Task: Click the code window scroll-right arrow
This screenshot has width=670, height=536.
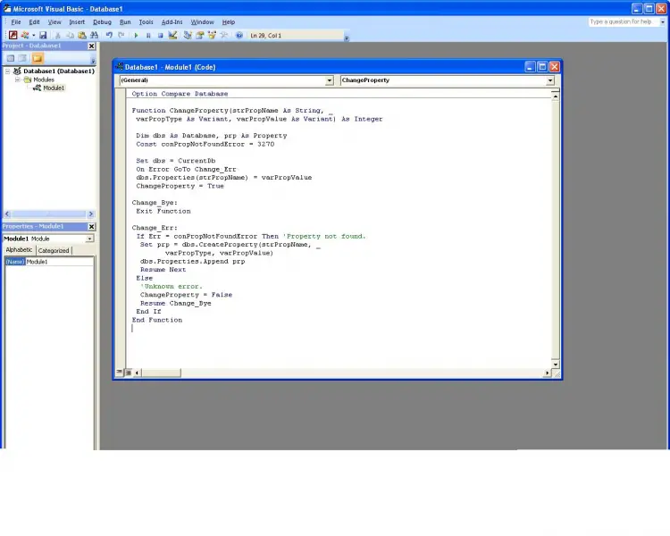Action: point(547,373)
